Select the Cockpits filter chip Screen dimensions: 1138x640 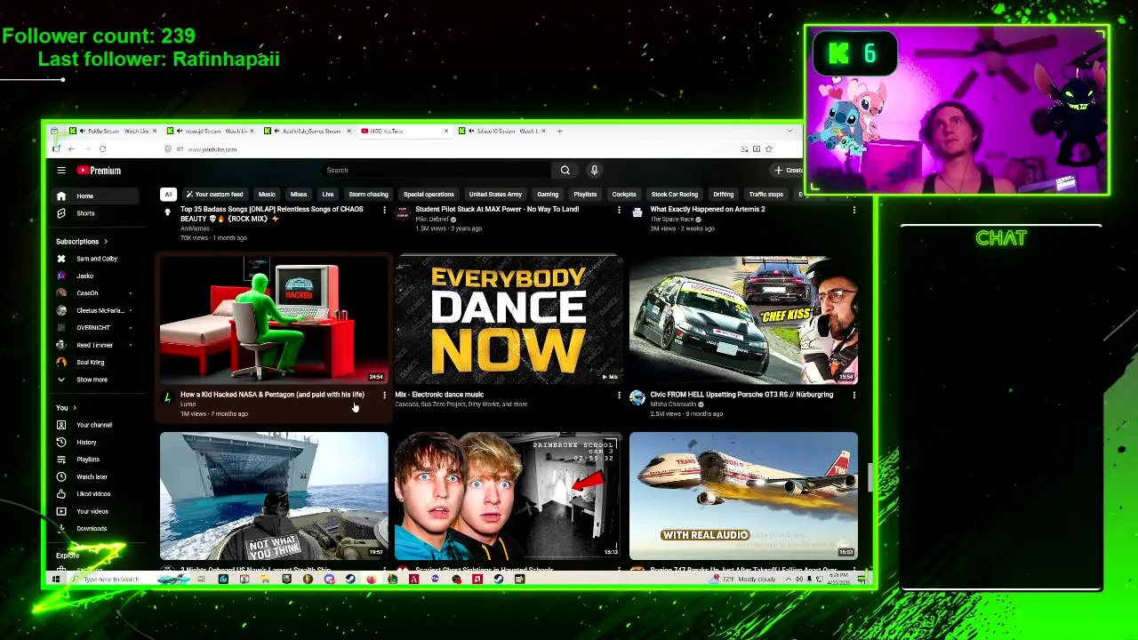[624, 194]
